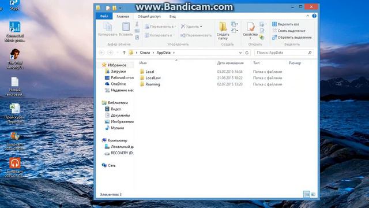This screenshot has height=208, width=369.
Task: Select the Roaming folder
Action: click(x=152, y=84)
